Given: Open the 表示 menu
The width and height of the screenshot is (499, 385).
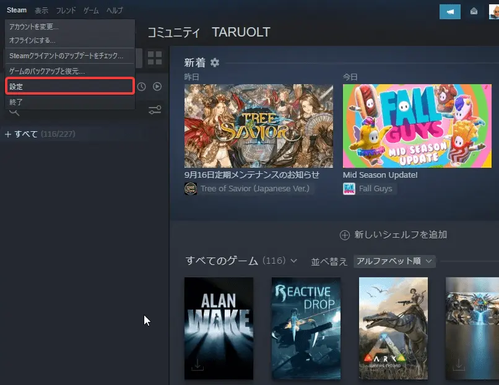Looking at the screenshot, I should tap(41, 11).
